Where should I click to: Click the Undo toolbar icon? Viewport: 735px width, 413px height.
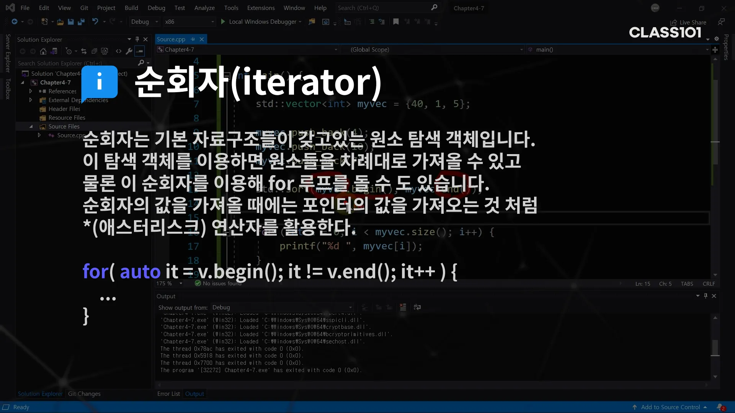coord(95,22)
